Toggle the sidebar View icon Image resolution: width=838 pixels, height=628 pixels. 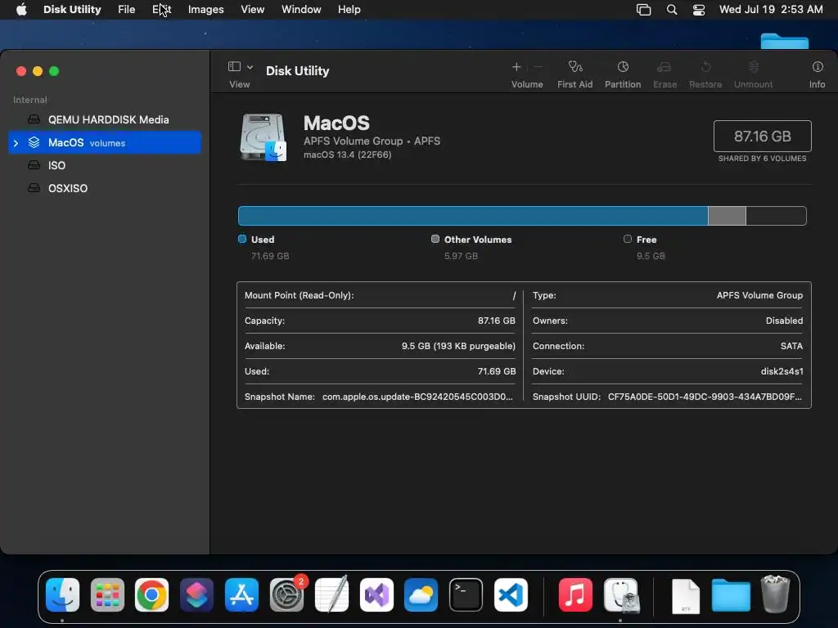point(235,66)
